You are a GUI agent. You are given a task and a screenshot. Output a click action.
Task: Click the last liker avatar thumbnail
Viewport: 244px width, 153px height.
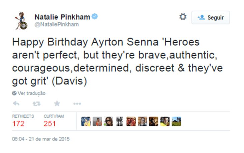coord(176,121)
